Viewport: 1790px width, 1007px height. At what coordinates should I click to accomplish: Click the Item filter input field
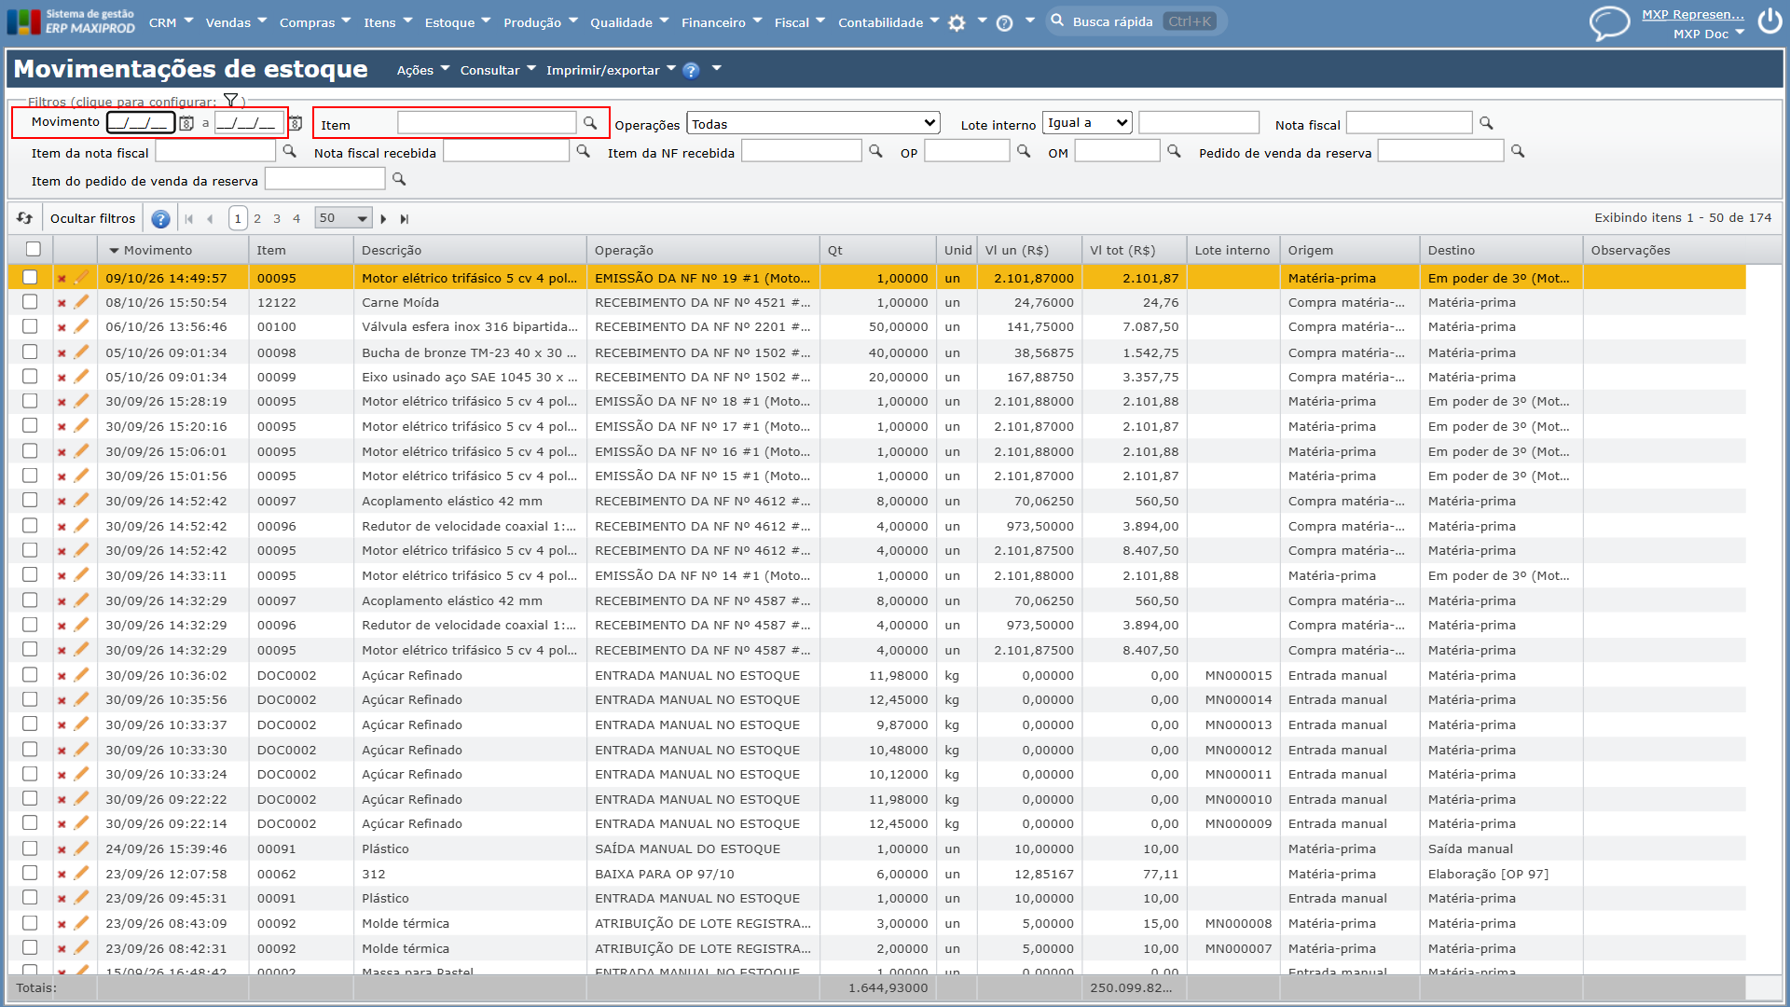[x=487, y=123]
